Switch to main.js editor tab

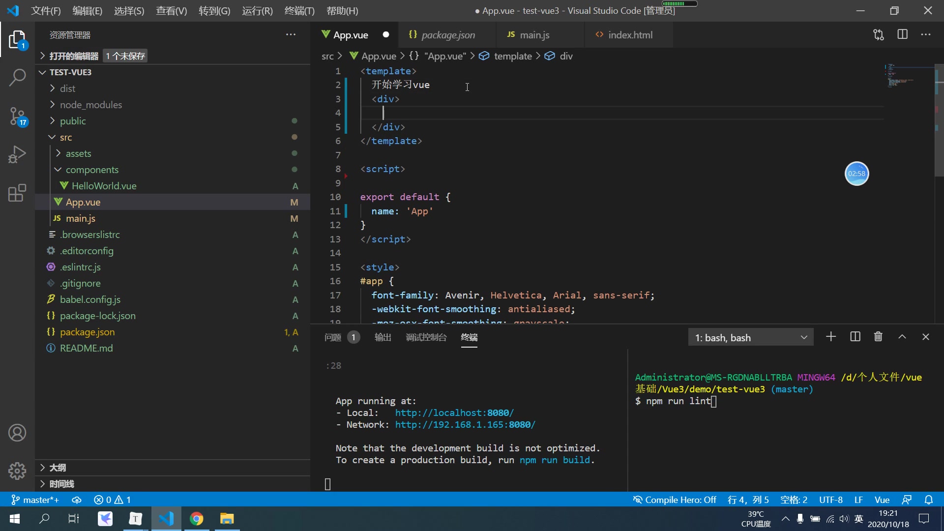(540, 35)
